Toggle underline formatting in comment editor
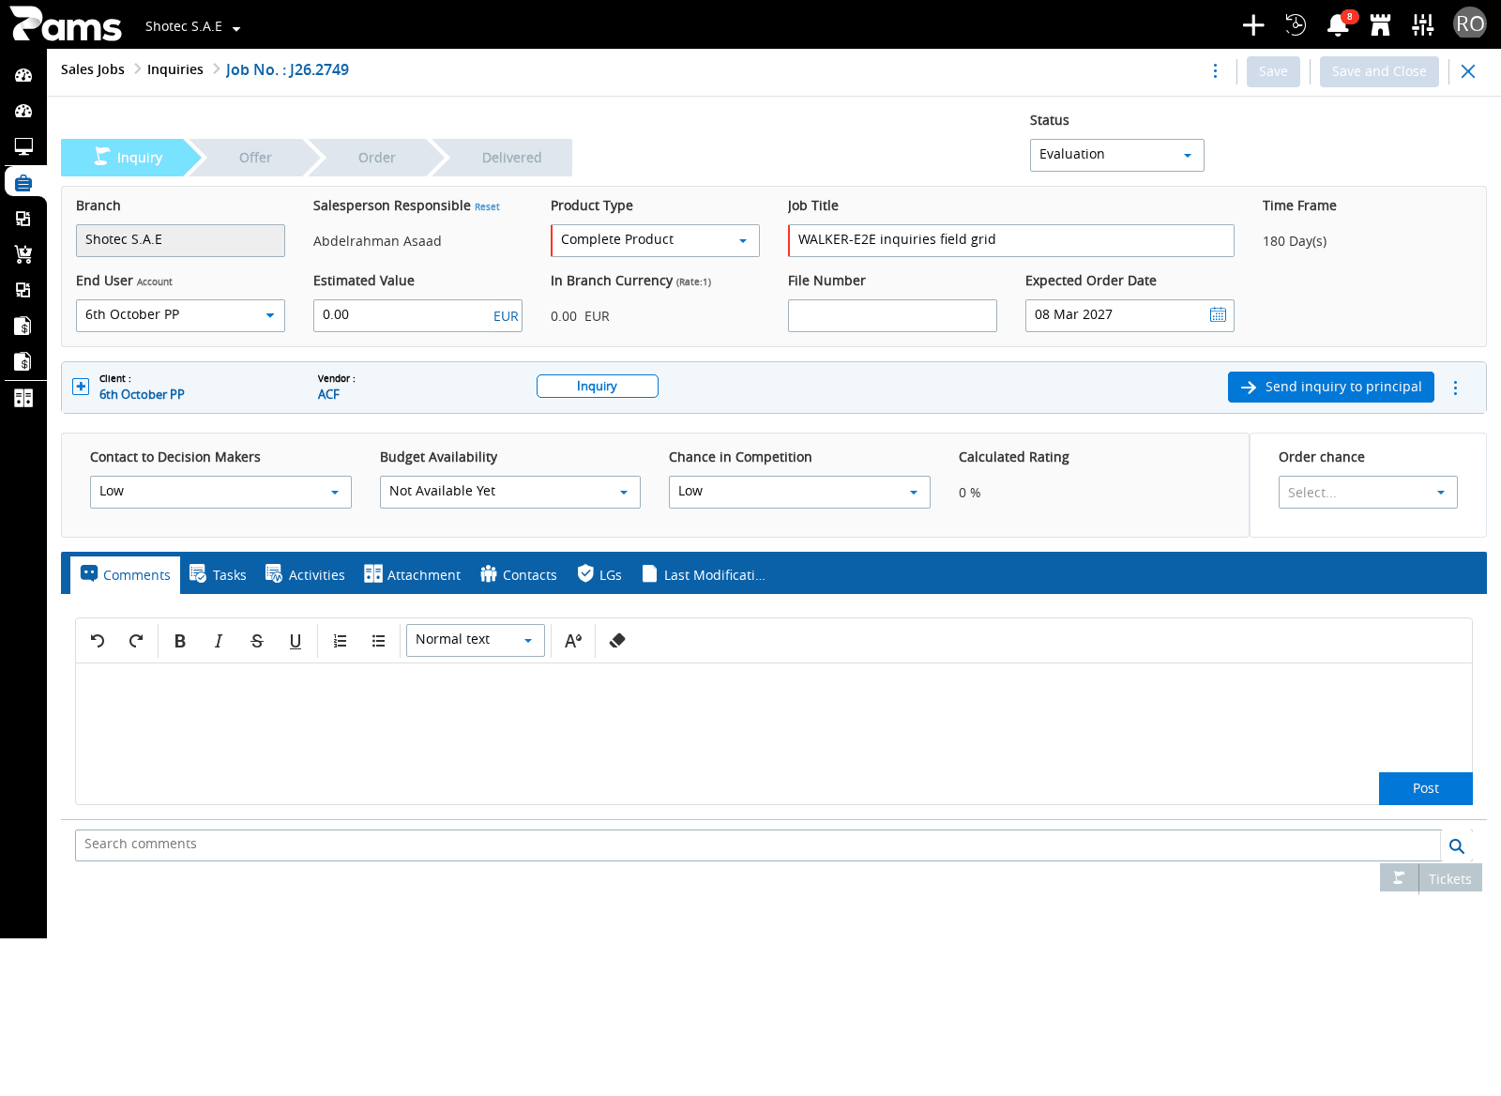Image resolution: width=1501 pixels, height=1096 pixels. click(x=296, y=641)
